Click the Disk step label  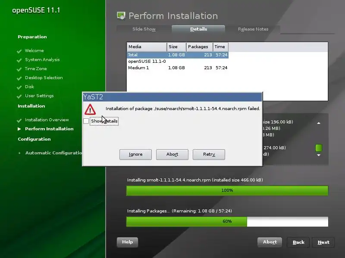(x=29, y=87)
